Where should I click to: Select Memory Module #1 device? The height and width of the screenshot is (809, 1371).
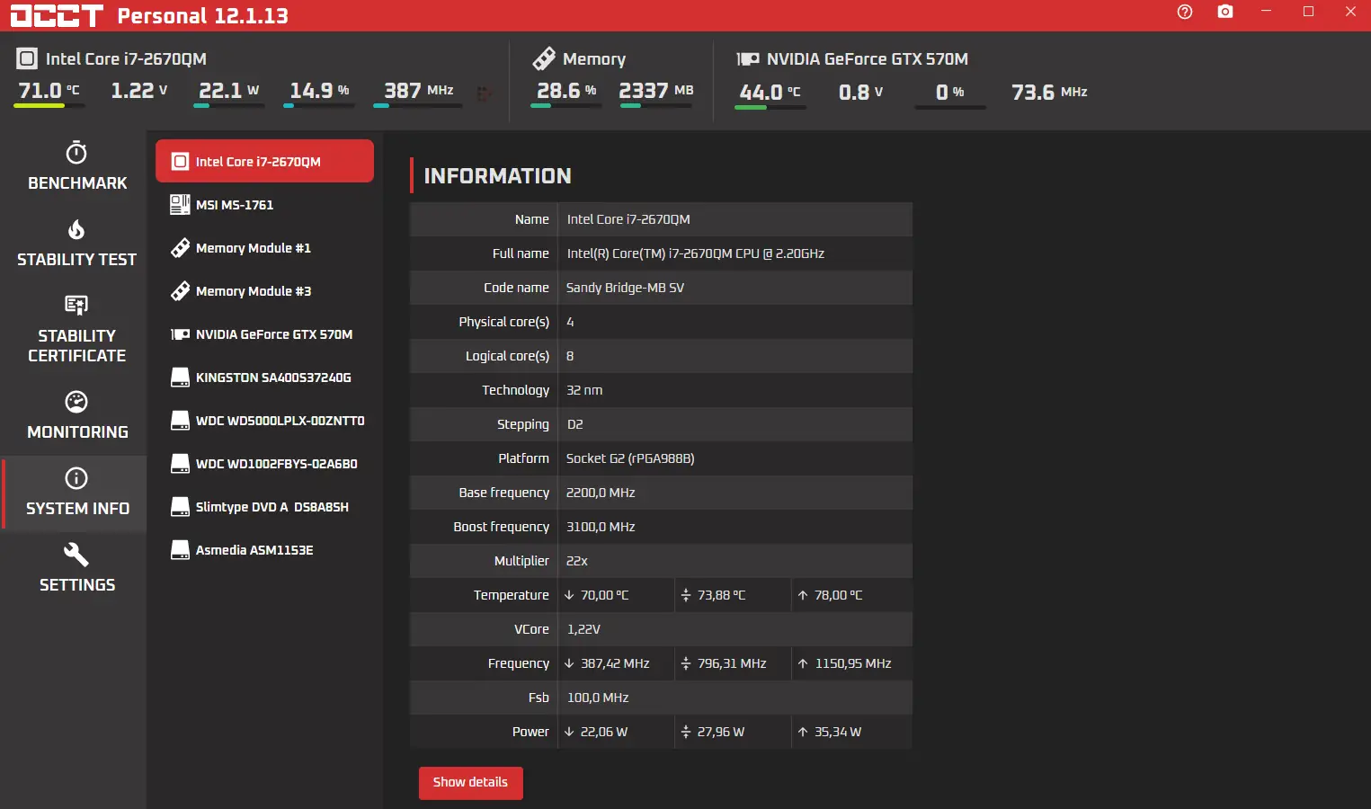[x=264, y=248]
